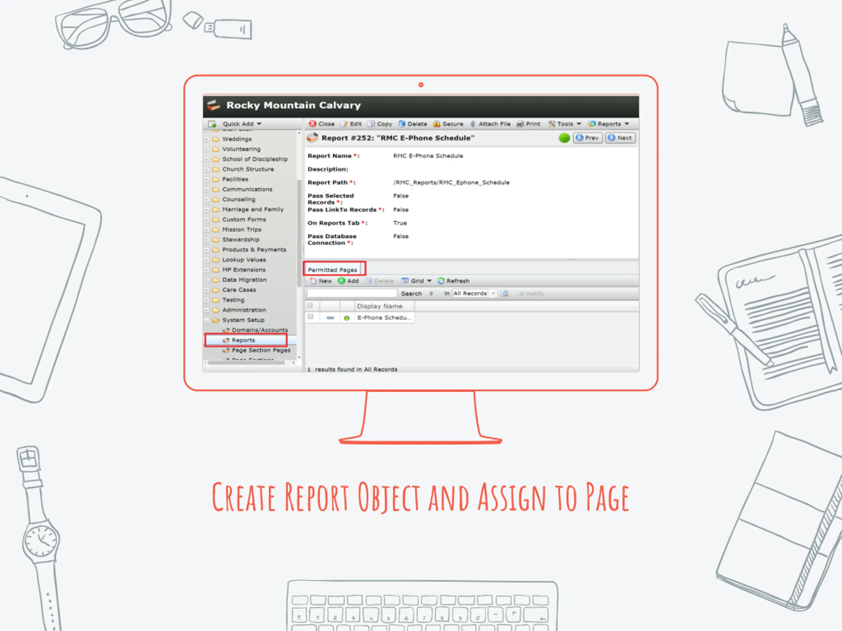Click Edit in the record toolbar

351,124
